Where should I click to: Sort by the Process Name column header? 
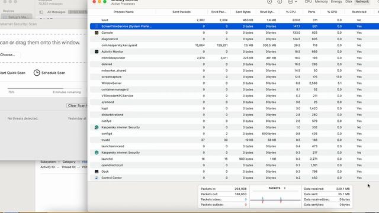(x=123, y=12)
